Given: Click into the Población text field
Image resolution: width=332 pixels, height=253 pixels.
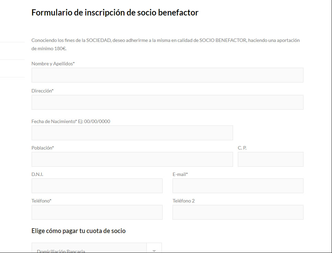Looking at the screenshot, I should click(x=132, y=159).
